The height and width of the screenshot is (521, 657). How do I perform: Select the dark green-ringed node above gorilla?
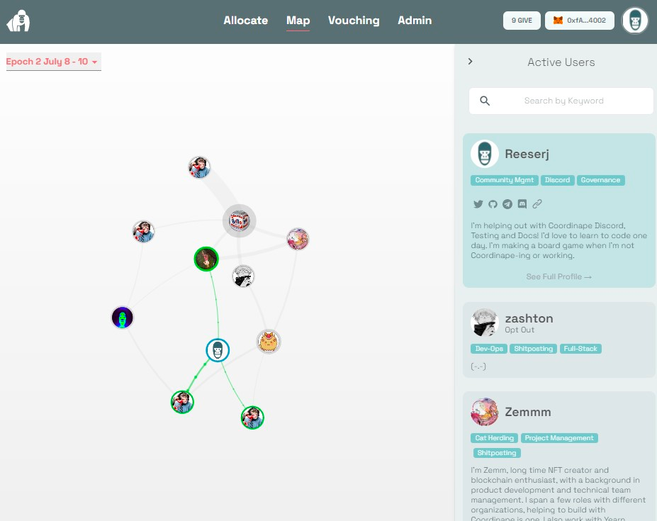(206, 259)
